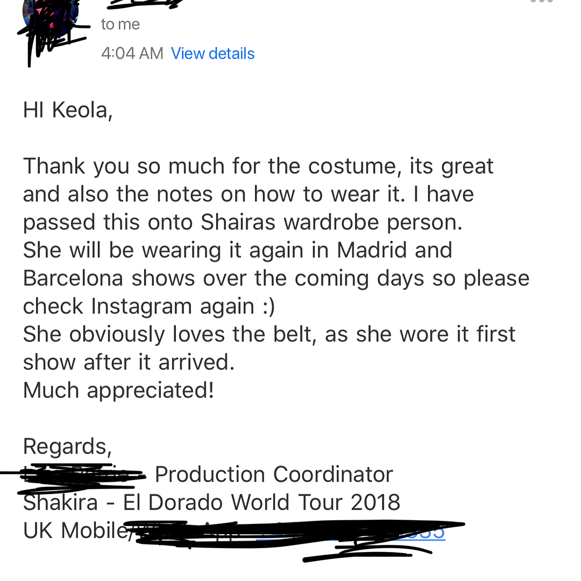
Task: Tap the "check Instagram again :)" line
Action: 149,306
